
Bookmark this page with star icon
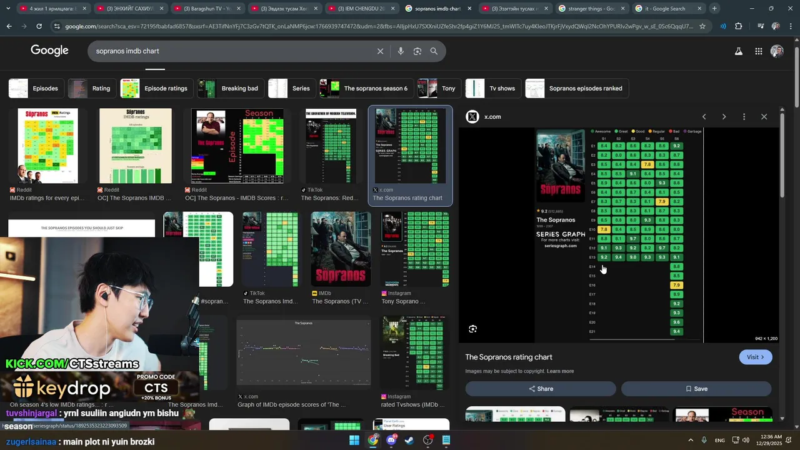pos(702,26)
